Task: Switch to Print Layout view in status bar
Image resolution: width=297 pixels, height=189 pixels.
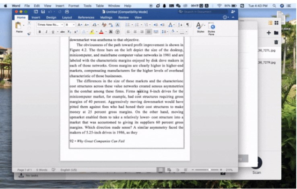Action: pos(161,170)
